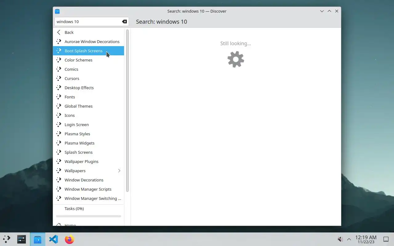
Task: Click the icon beside Icons category
Action: pos(59,115)
